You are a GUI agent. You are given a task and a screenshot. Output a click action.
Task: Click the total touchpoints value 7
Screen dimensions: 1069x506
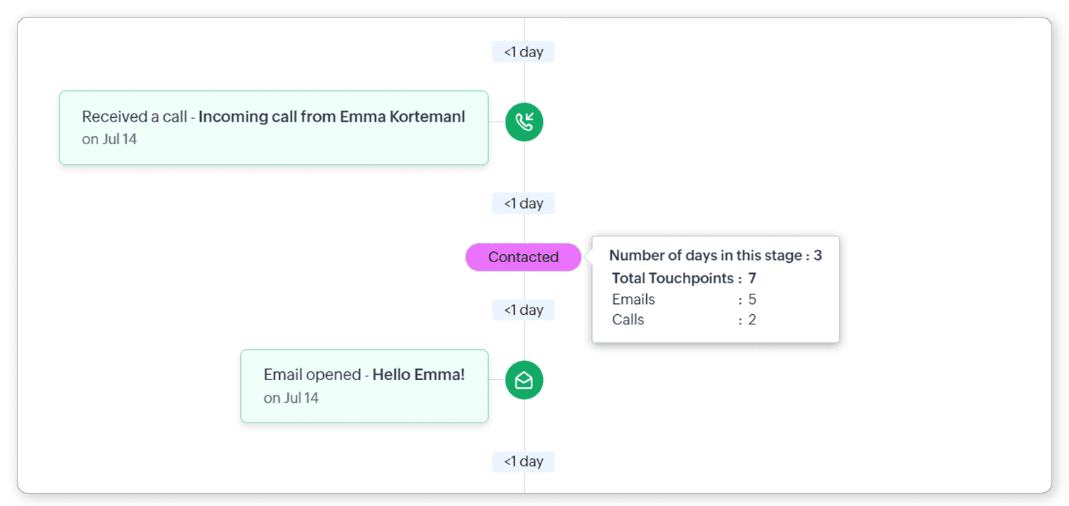[x=752, y=278]
